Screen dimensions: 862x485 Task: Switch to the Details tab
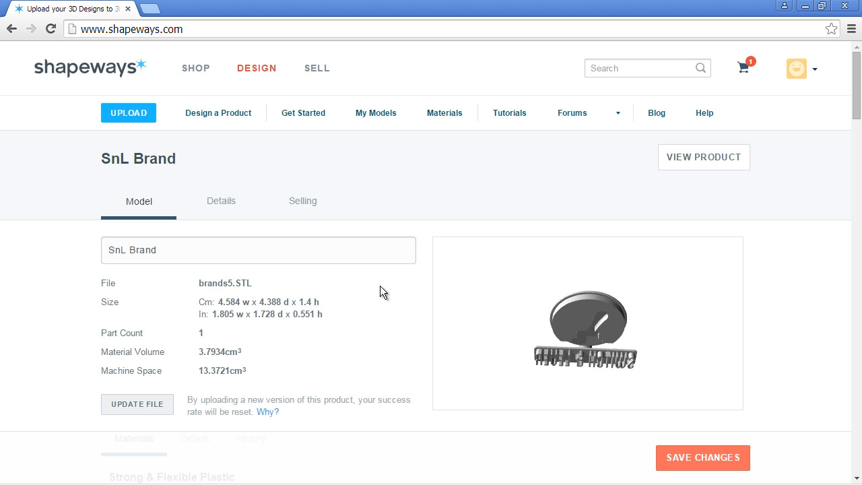[x=221, y=201]
